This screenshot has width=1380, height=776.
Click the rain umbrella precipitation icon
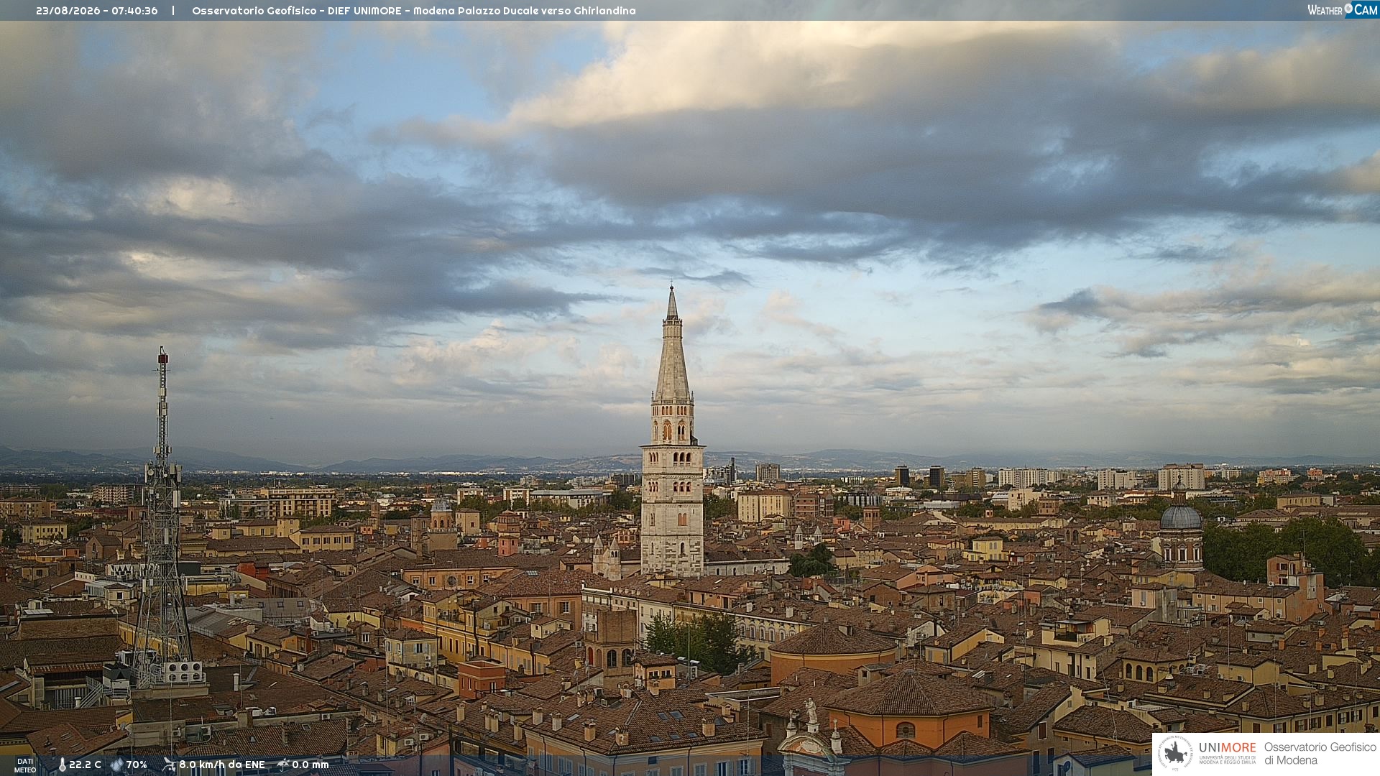click(283, 765)
